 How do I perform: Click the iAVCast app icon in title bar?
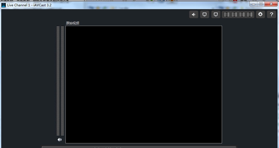point(3,5)
